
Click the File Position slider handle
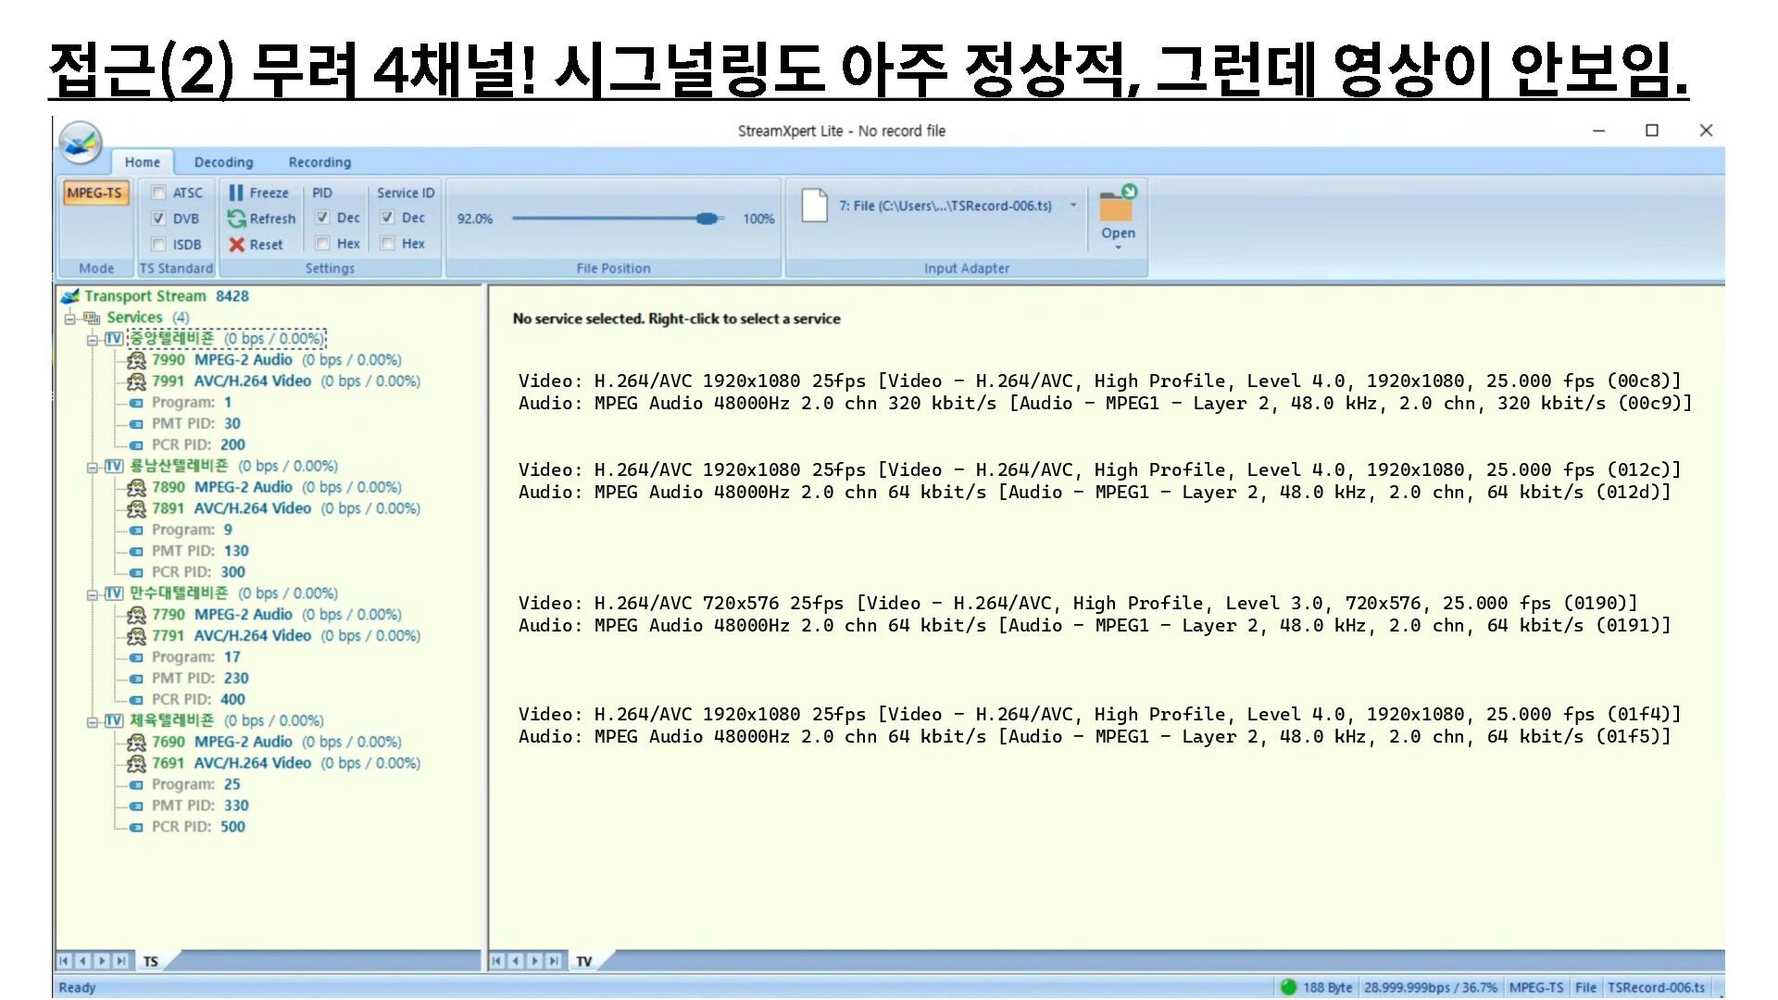tap(707, 219)
